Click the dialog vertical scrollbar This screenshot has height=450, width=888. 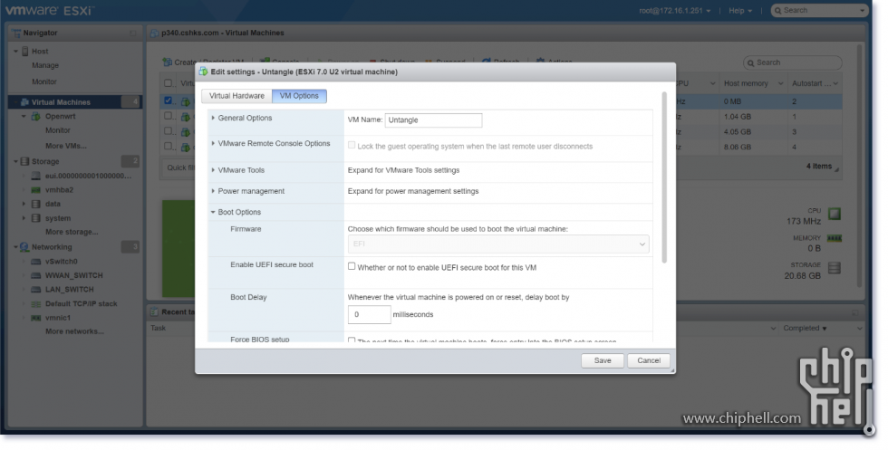click(664, 177)
